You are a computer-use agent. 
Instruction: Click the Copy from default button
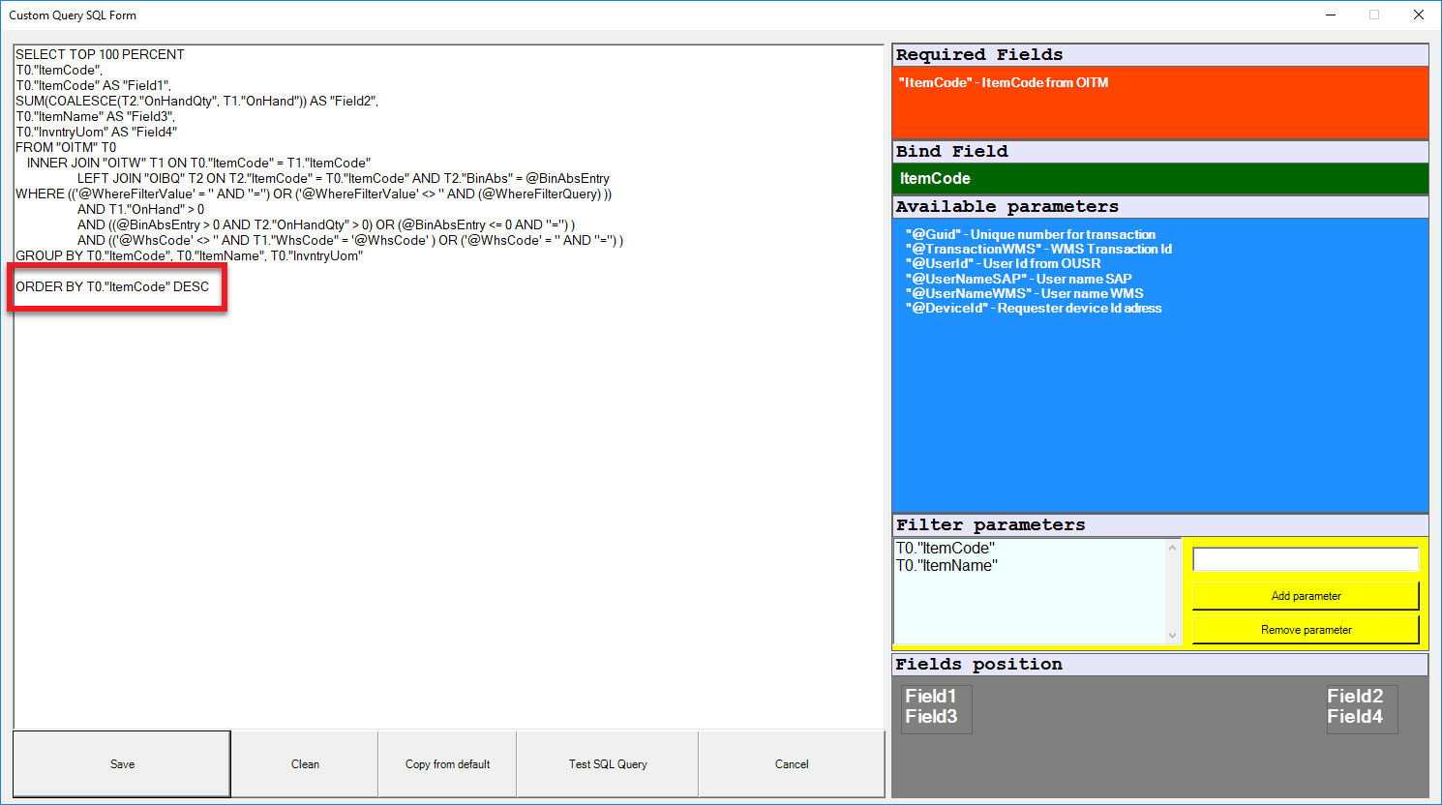[x=446, y=763]
